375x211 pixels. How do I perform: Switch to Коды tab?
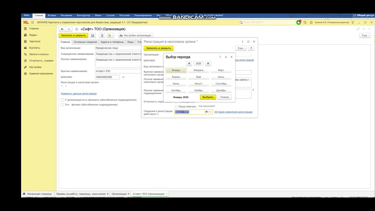[130, 42]
